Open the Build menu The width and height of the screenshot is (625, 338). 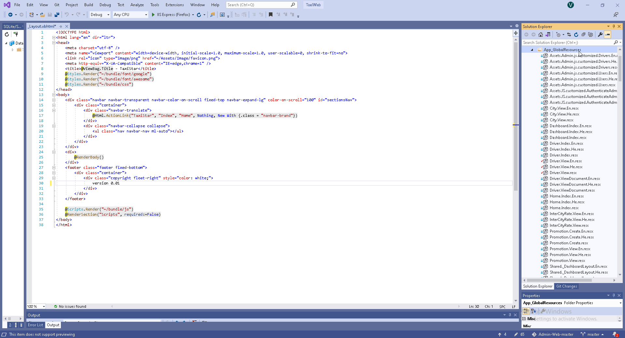click(89, 5)
